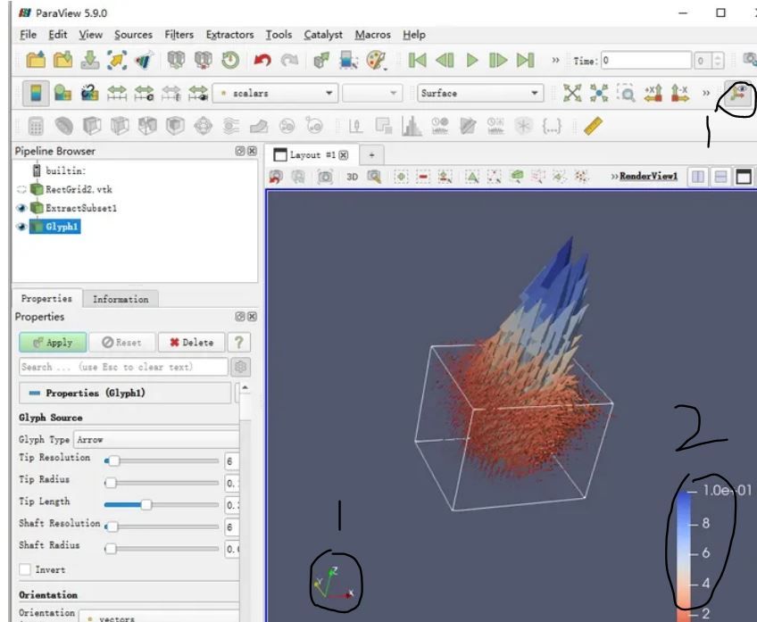
Task: Open the color map editor palette icon
Action: coord(376,61)
